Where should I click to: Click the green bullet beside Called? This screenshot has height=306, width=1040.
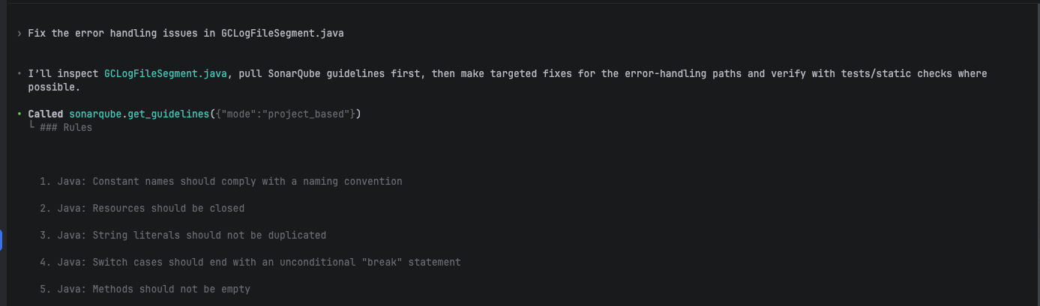click(19, 114)
